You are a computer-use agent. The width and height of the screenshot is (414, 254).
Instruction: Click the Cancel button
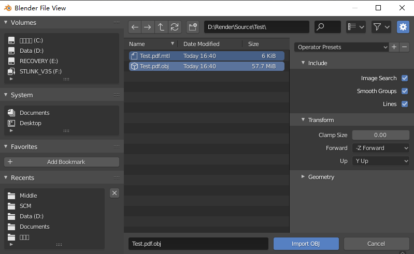tap(376, 244)
